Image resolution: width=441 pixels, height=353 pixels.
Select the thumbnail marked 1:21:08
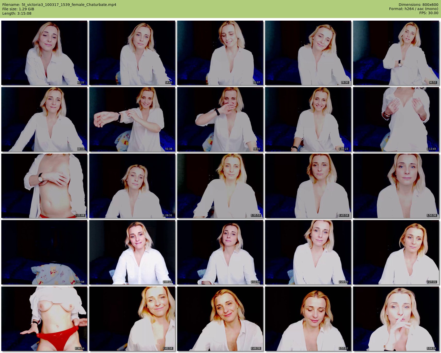[x=44, y=186]
